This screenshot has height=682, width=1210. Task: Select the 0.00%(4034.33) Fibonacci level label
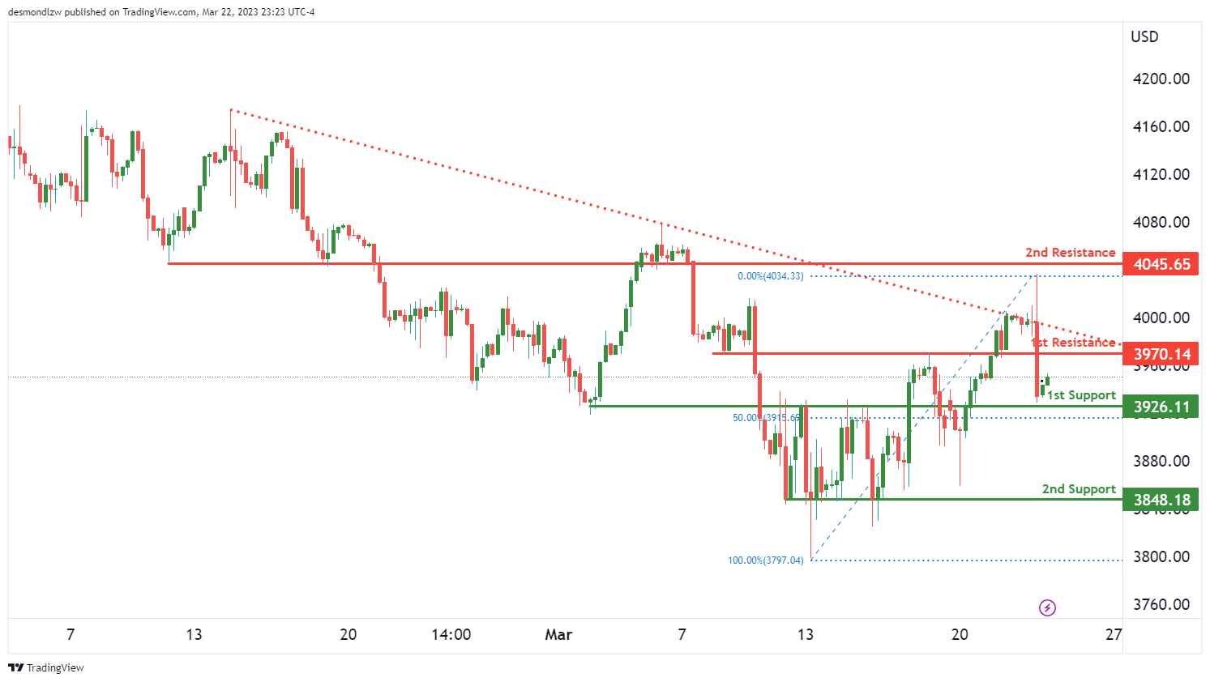click(x=770, y=276)
